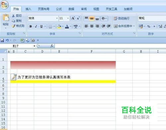The height and width of the screenshot is (130, 166).
Task: Expand the font name 宋体 dropdown
Action: (57, 18)
